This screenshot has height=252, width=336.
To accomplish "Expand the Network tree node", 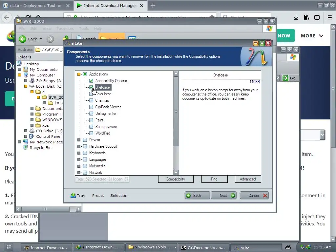I will point(79,173).
